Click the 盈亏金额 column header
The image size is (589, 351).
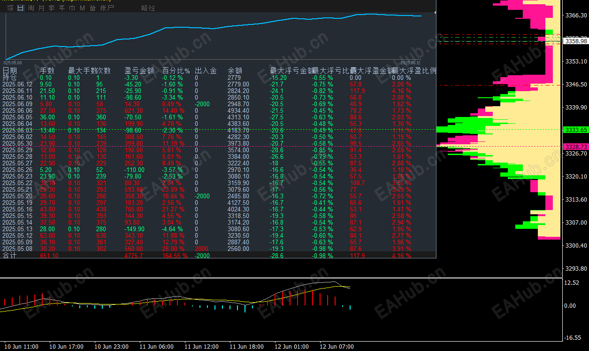click(x=139, y=71)
